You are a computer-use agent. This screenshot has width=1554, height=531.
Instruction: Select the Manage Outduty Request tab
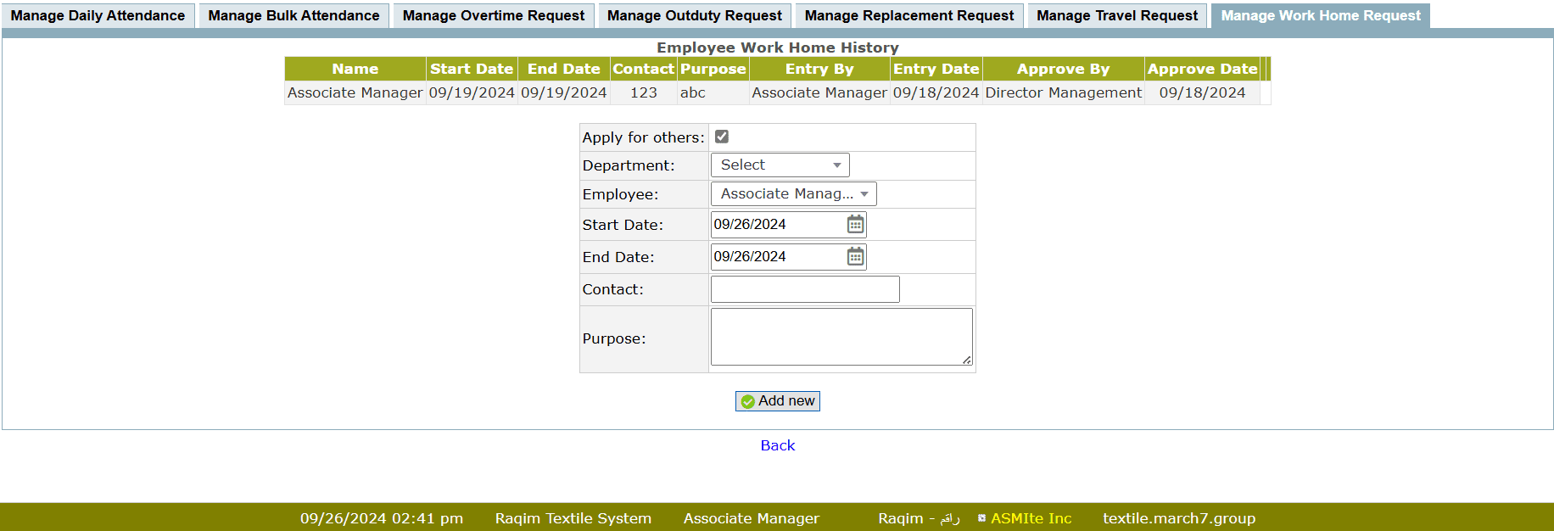[694, 16]
